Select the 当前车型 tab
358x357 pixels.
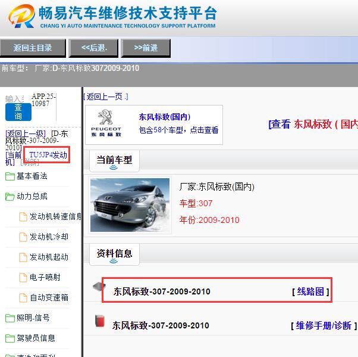pos(114,161)
